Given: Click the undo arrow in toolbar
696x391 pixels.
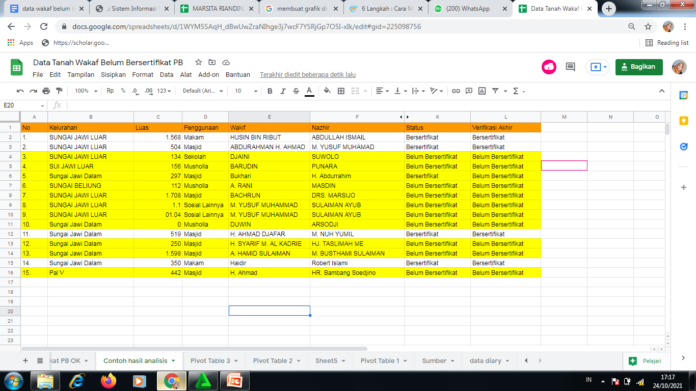Looking at the screenshot, I should coord(20,91).
